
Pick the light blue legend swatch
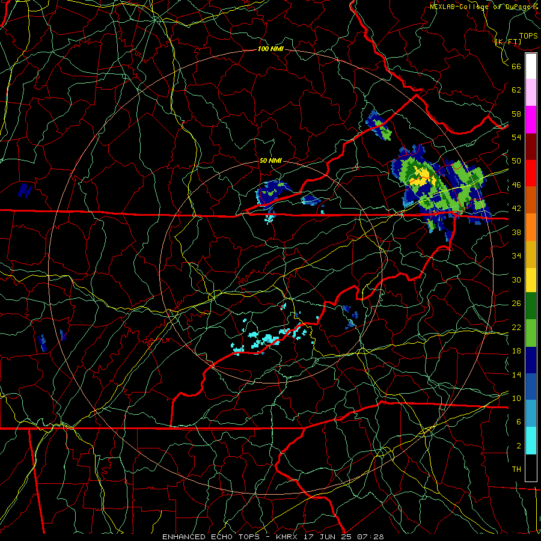(x=531, y=414)
